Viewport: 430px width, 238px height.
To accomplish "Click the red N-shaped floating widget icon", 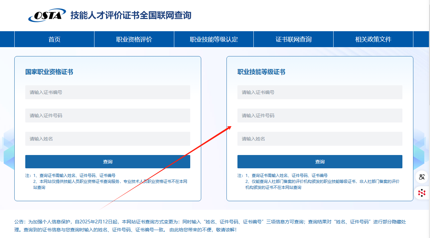I will [422, 193].
